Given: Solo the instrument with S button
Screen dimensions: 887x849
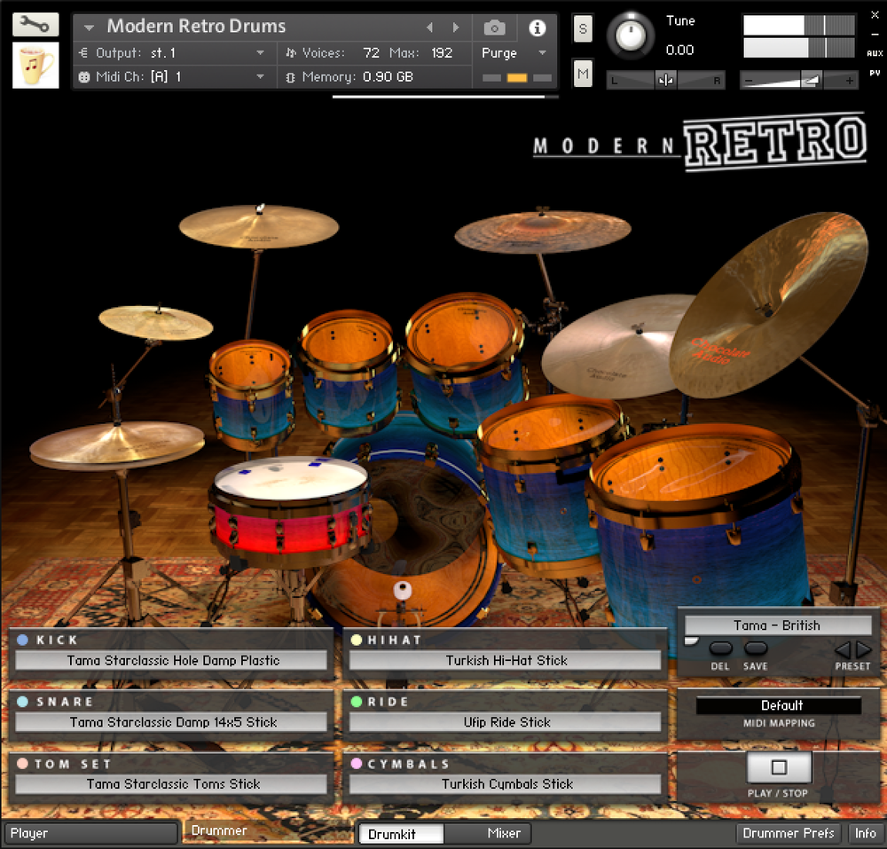Looking at the screenshot, I should (x=583, y=29).
